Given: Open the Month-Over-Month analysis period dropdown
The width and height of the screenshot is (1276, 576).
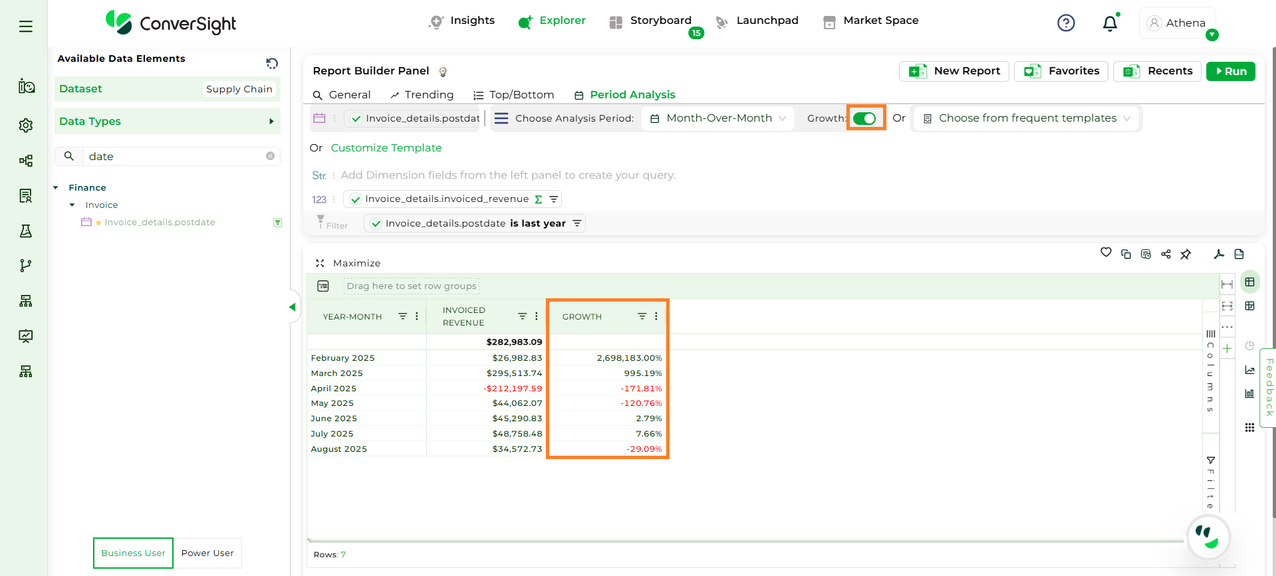Looking at the screenshot, I should pyautogui.click(x=718, y=118).
